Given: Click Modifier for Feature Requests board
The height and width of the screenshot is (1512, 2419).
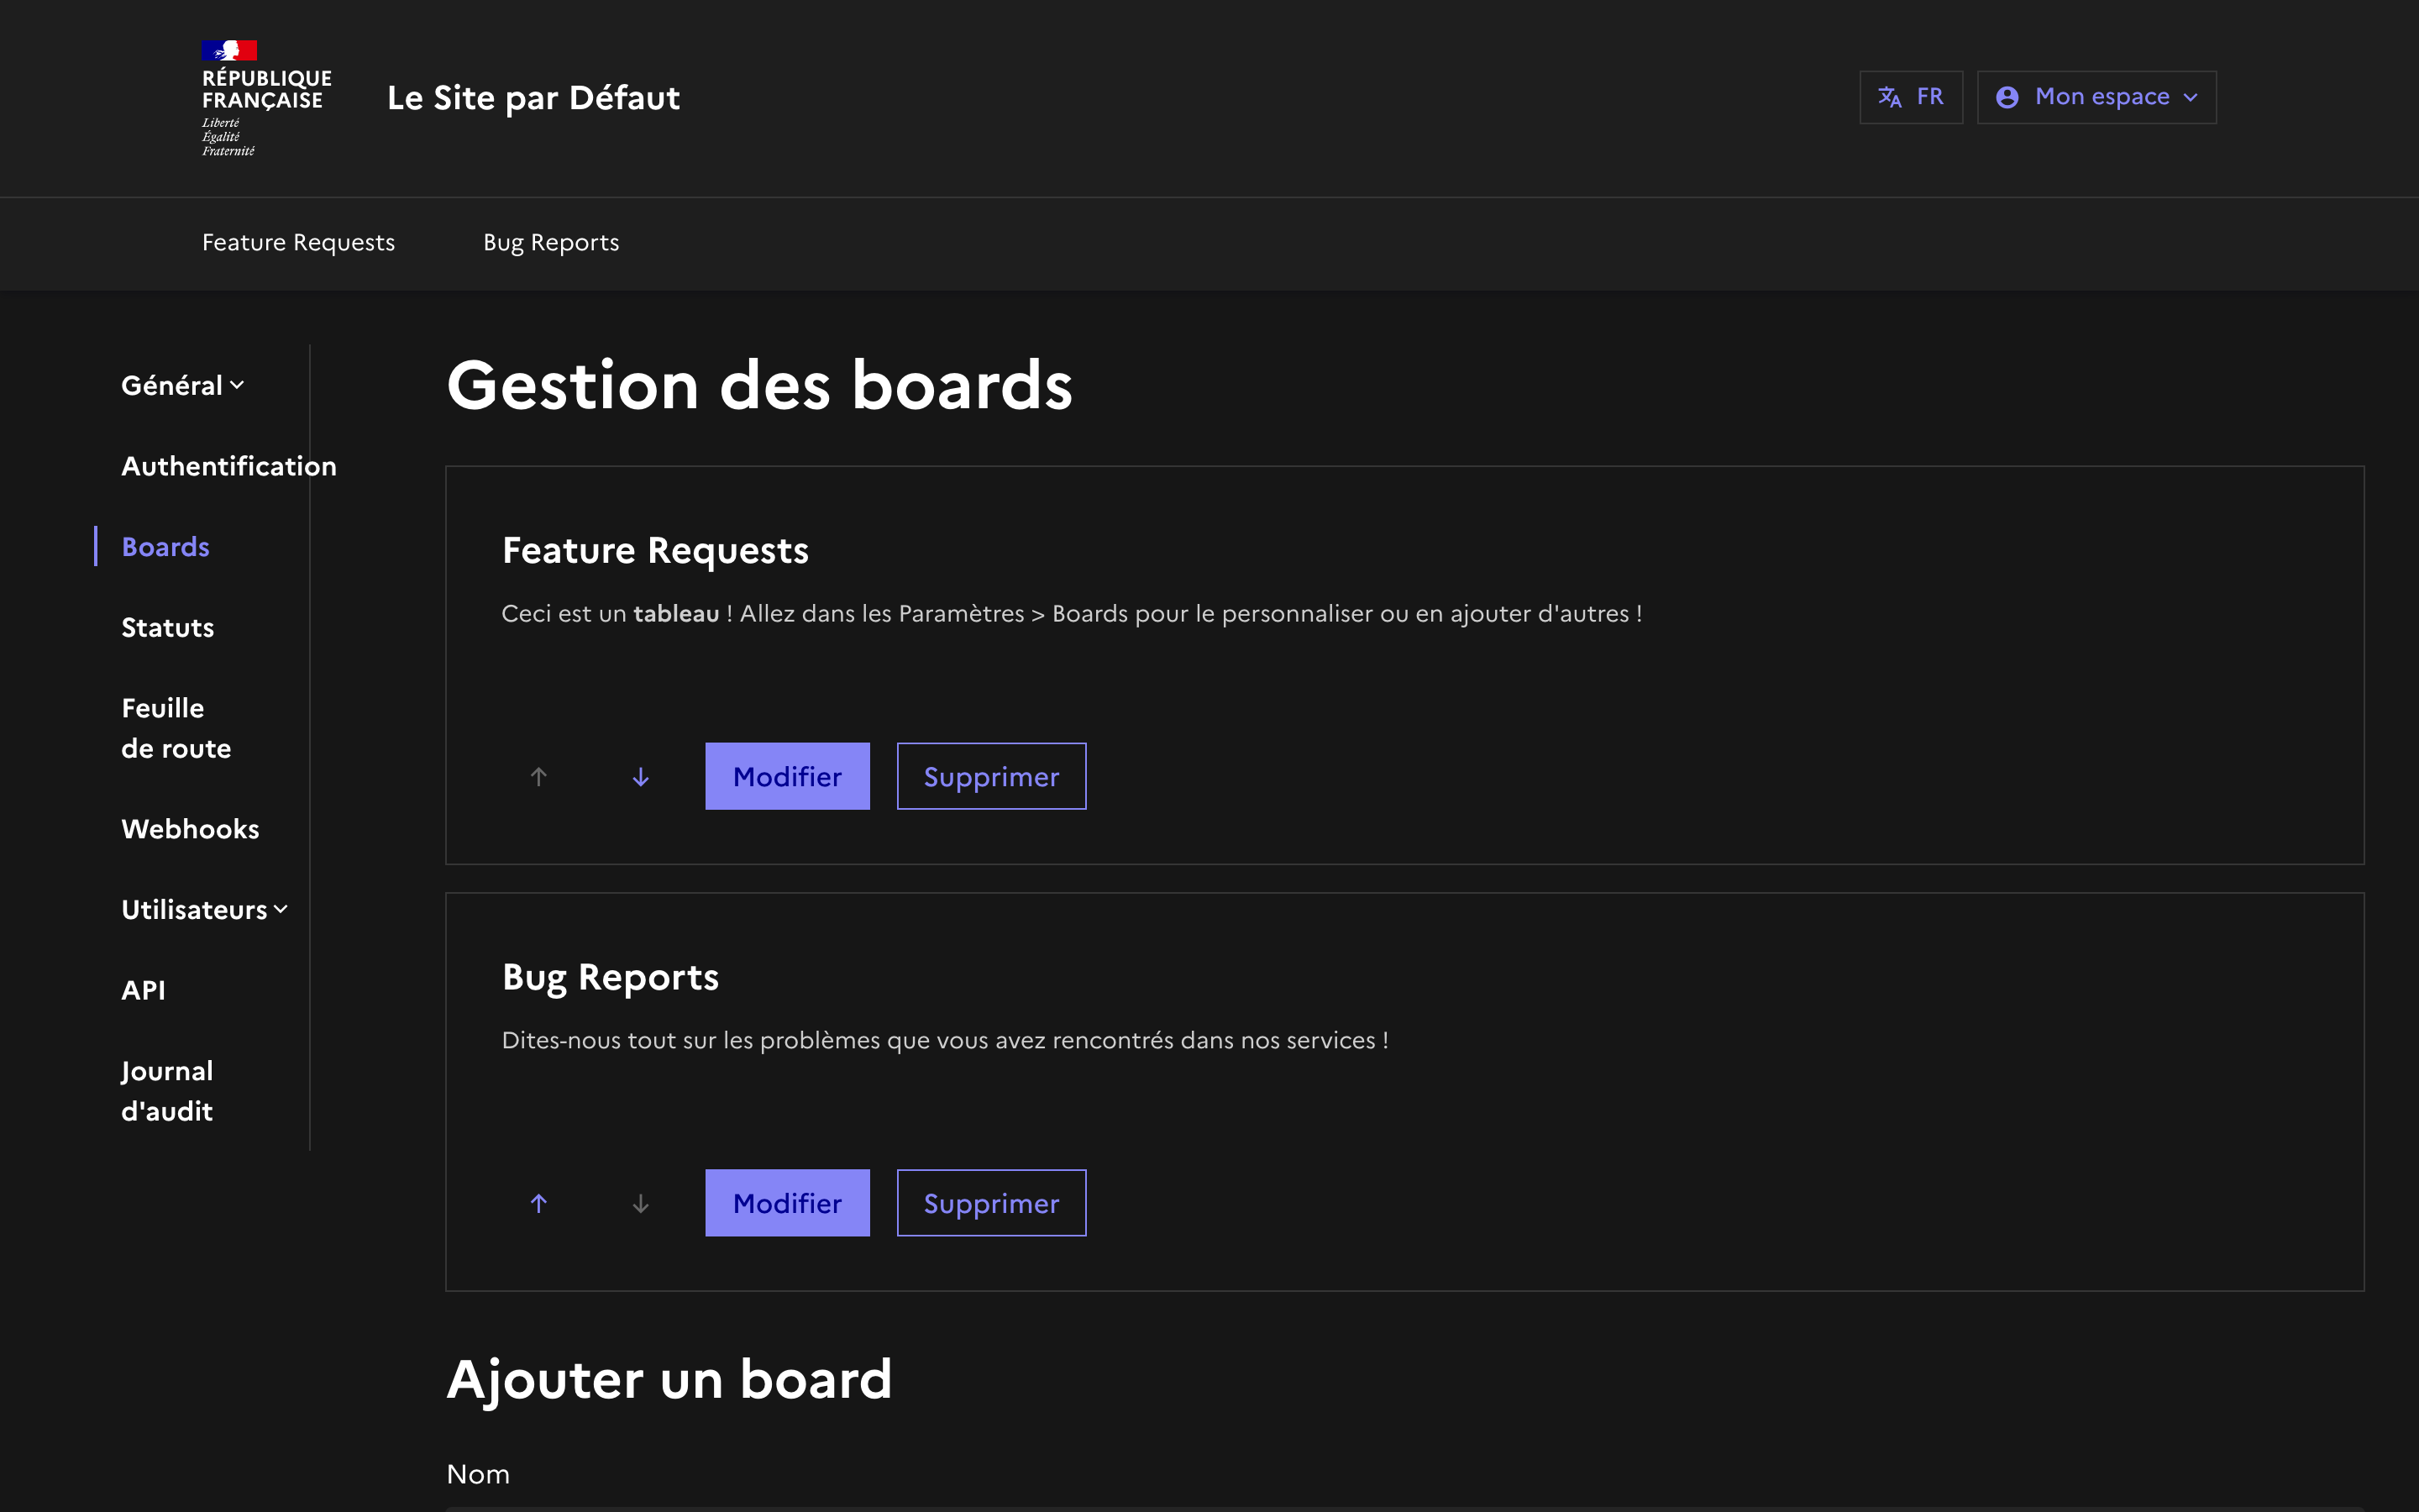Looking at the screenshot, I should 787,777.
